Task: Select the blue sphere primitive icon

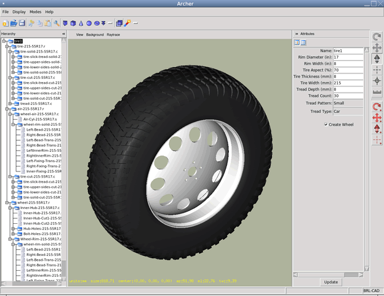Action: (89, 23)
